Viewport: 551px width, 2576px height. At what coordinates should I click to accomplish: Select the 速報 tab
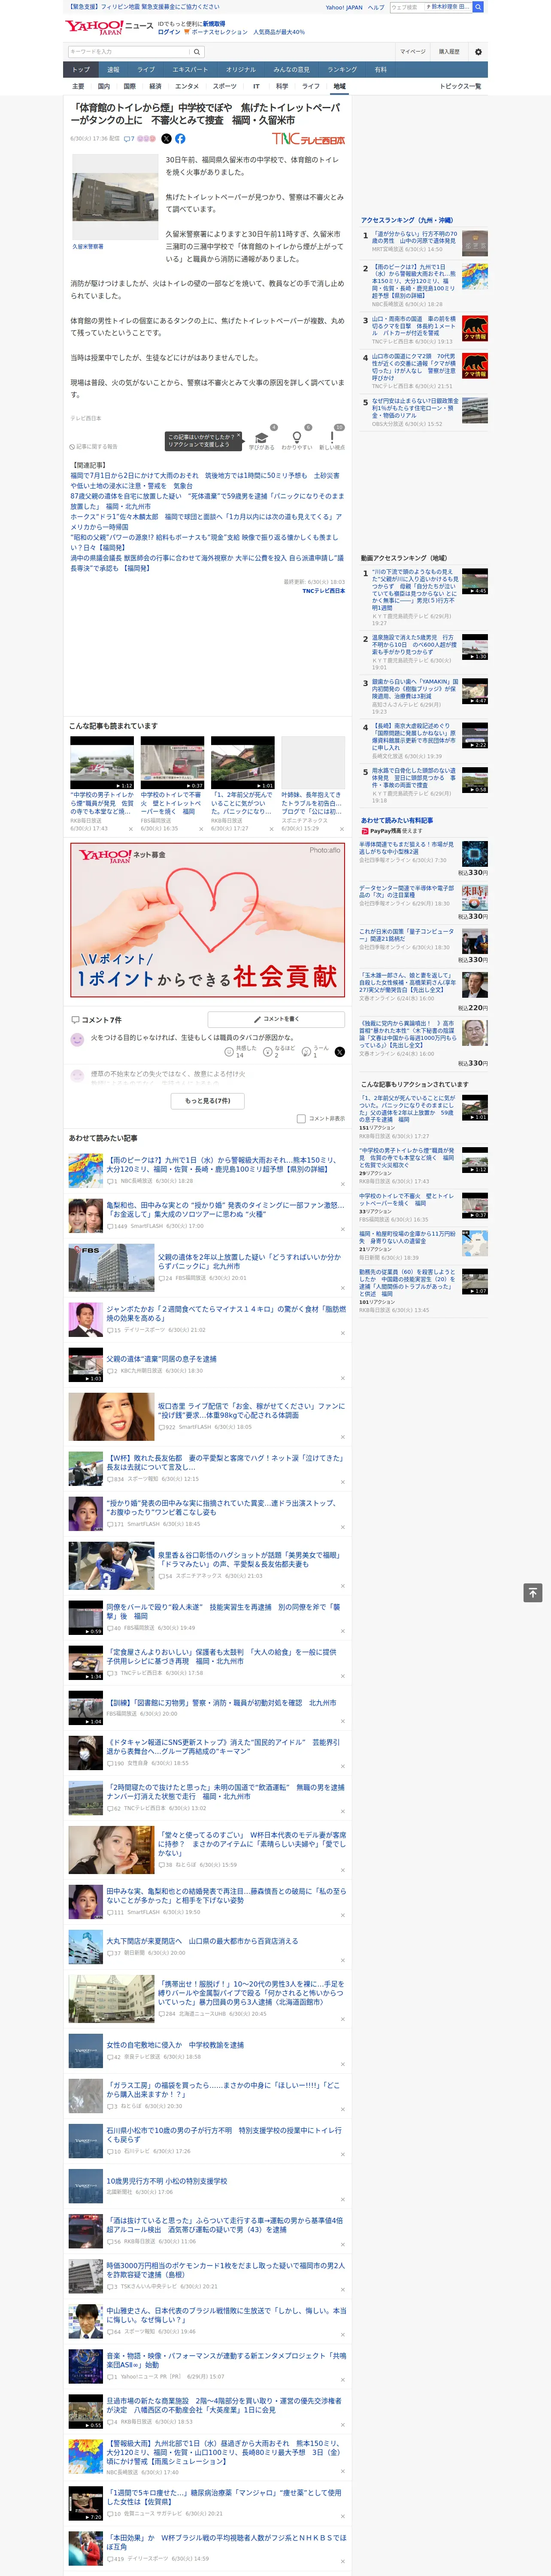[x=113, y=70]
